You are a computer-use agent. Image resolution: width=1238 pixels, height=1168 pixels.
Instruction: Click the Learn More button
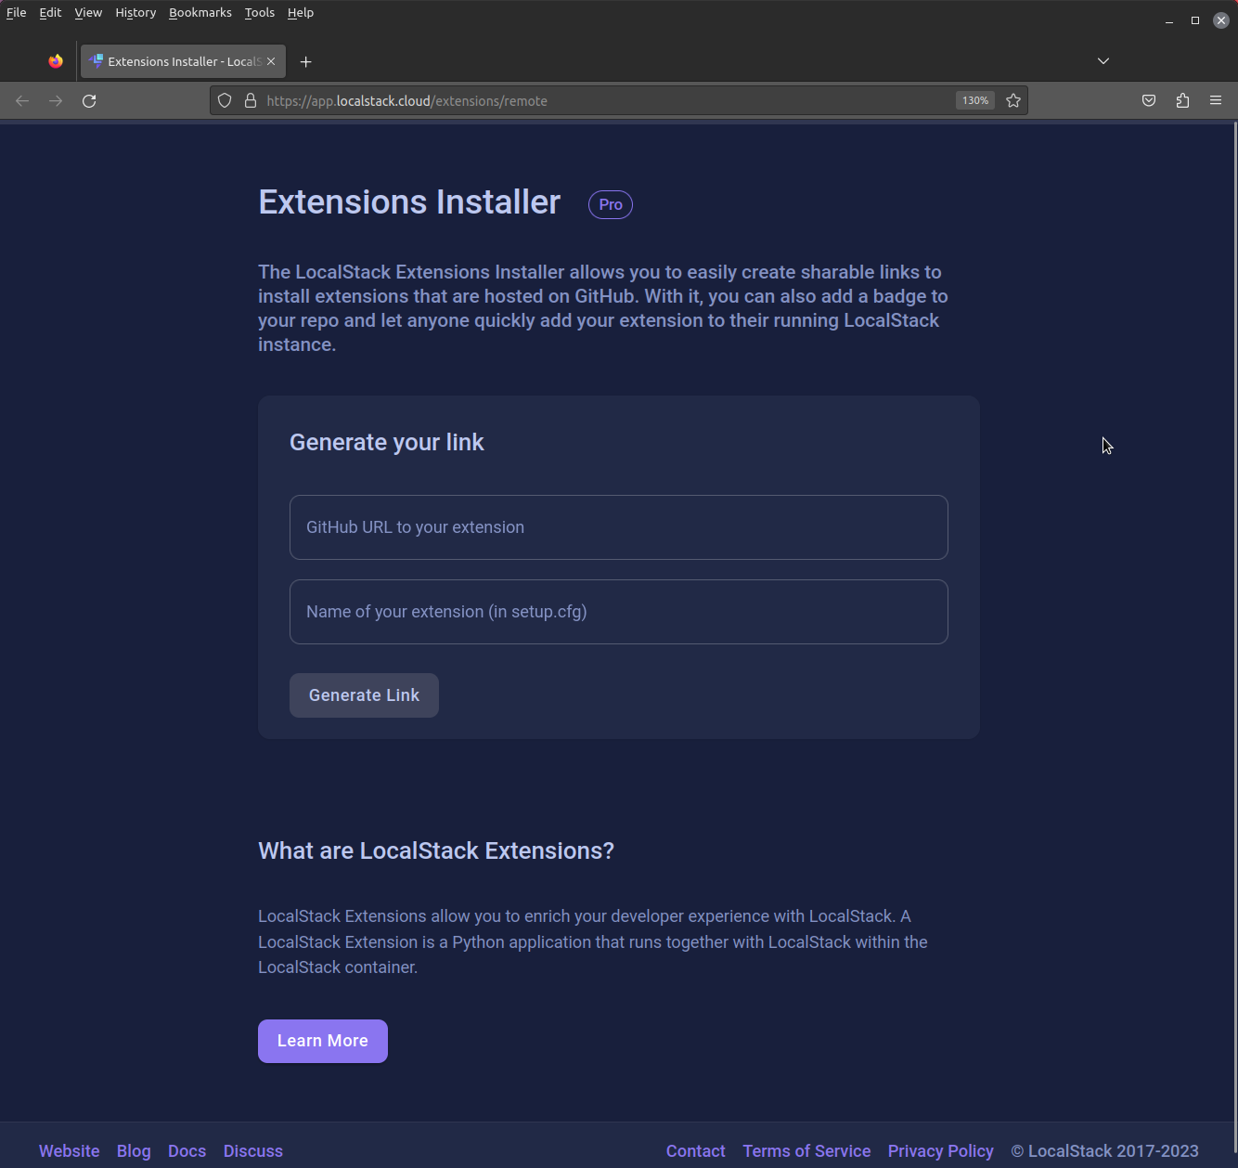(322, 1041)
